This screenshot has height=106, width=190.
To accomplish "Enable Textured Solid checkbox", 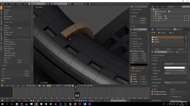I will tap(131, 39).
